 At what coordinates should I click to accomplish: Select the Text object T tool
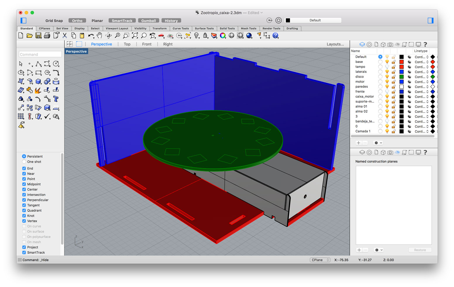coord(56,99)
